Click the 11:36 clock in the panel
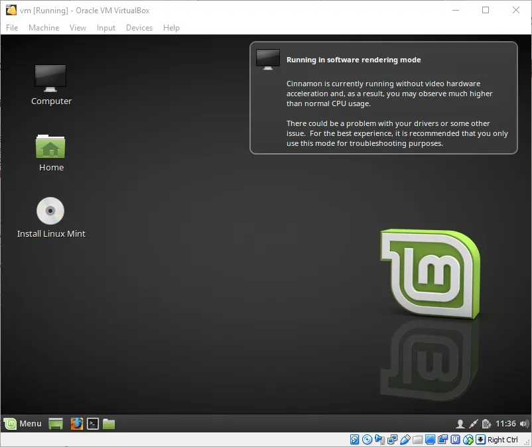The width and height of the screenshot is (532, 447). click(x=505, y=424)
